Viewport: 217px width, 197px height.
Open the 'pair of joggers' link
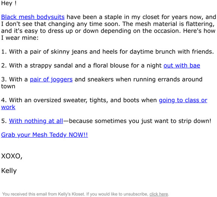(51, 79)
